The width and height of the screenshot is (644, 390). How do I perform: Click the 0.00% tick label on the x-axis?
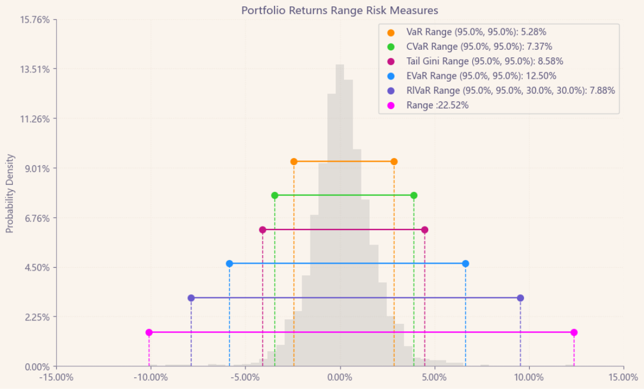click(340, 377)
